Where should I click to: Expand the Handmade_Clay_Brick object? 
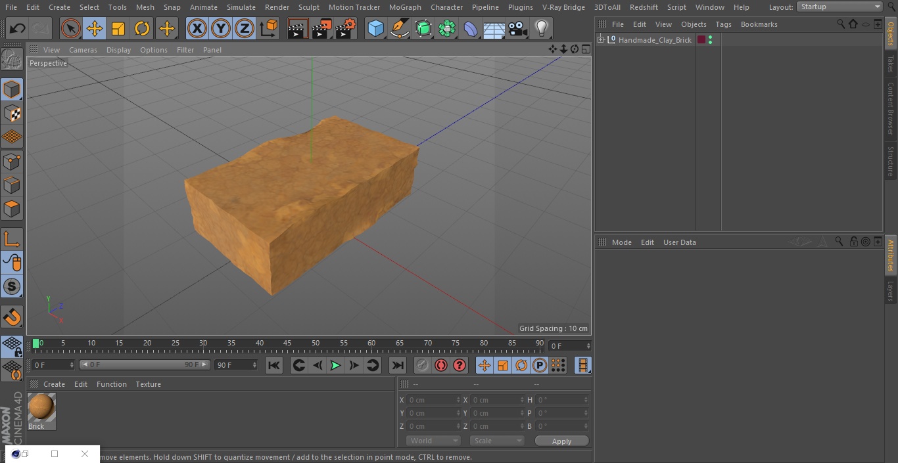pos(600,40)
